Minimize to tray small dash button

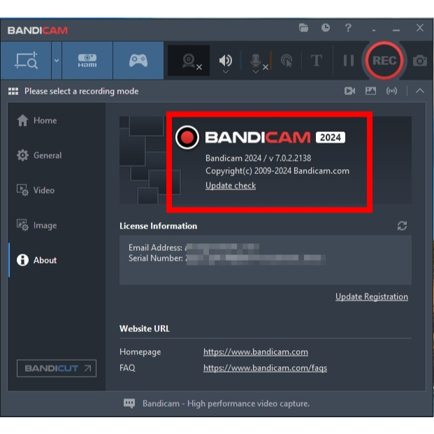click(x=374, y=30)
